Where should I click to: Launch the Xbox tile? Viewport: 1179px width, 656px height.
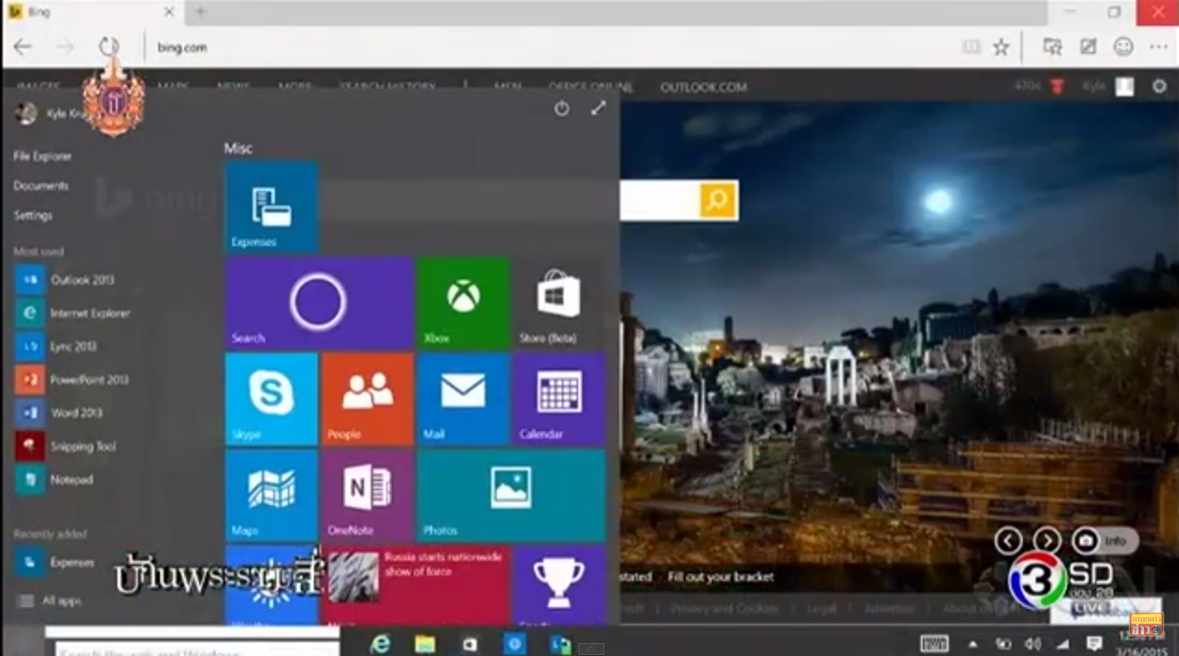463,303
